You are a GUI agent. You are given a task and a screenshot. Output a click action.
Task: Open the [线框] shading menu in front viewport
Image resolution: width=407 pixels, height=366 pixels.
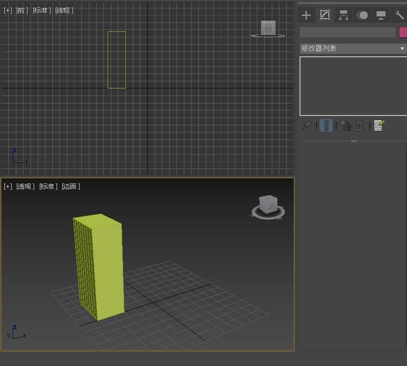point(64,10)
